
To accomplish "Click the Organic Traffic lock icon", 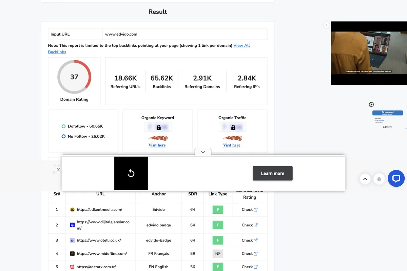I will [x=233, y=128].
